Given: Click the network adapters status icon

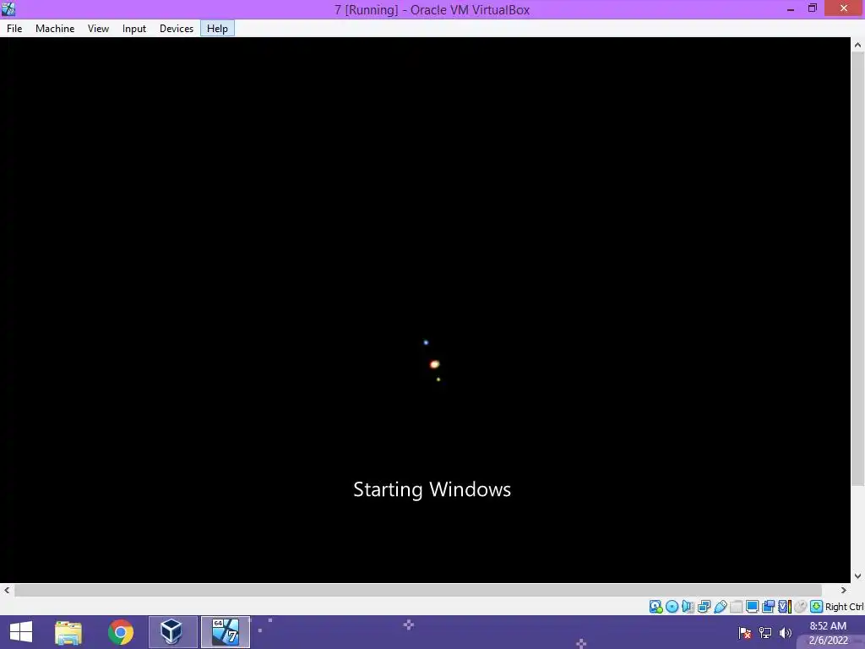Looking at the screenshot, I should pyautogui.click(x=704, y=607).
